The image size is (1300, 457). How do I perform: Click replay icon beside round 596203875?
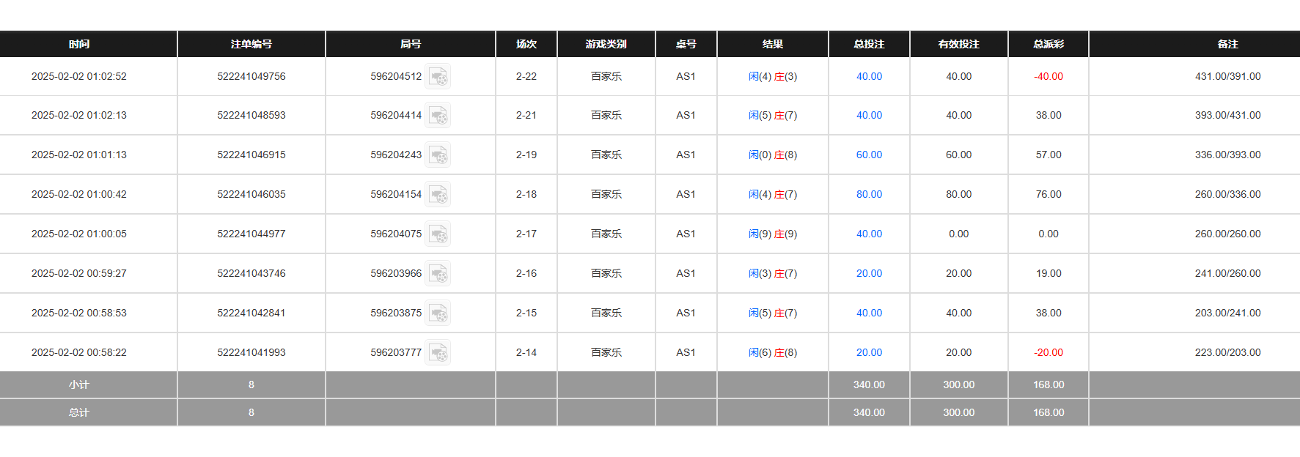438,313
